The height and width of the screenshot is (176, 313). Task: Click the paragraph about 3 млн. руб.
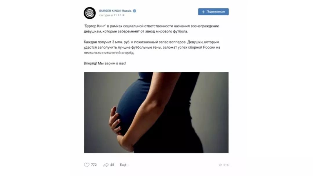coord(152,47)
